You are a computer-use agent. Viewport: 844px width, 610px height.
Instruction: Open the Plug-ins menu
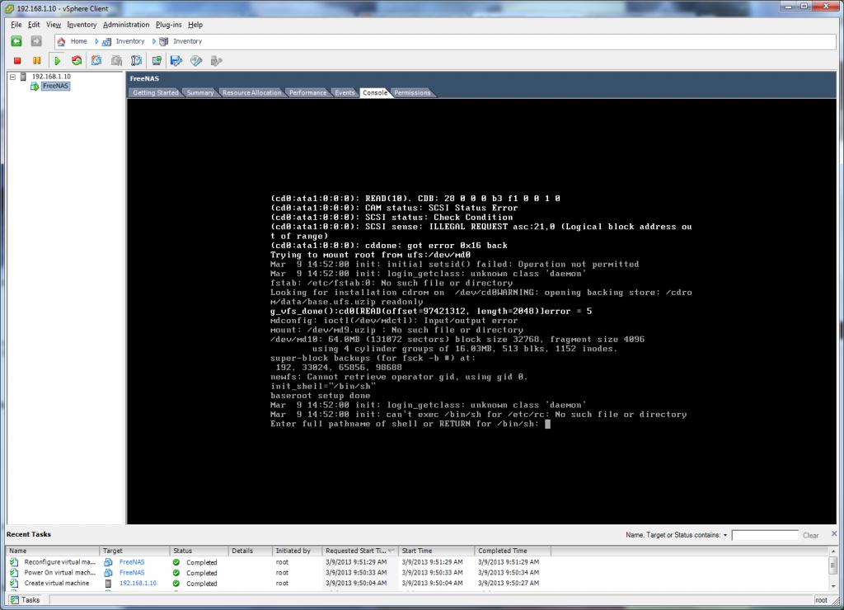point(168,25)
